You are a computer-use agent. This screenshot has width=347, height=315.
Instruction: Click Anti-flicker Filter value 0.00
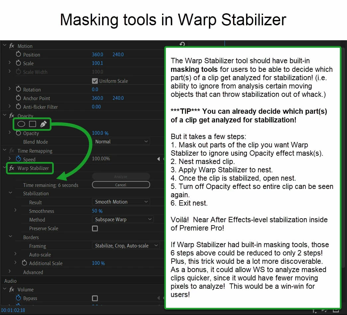[x=96, y=107]
